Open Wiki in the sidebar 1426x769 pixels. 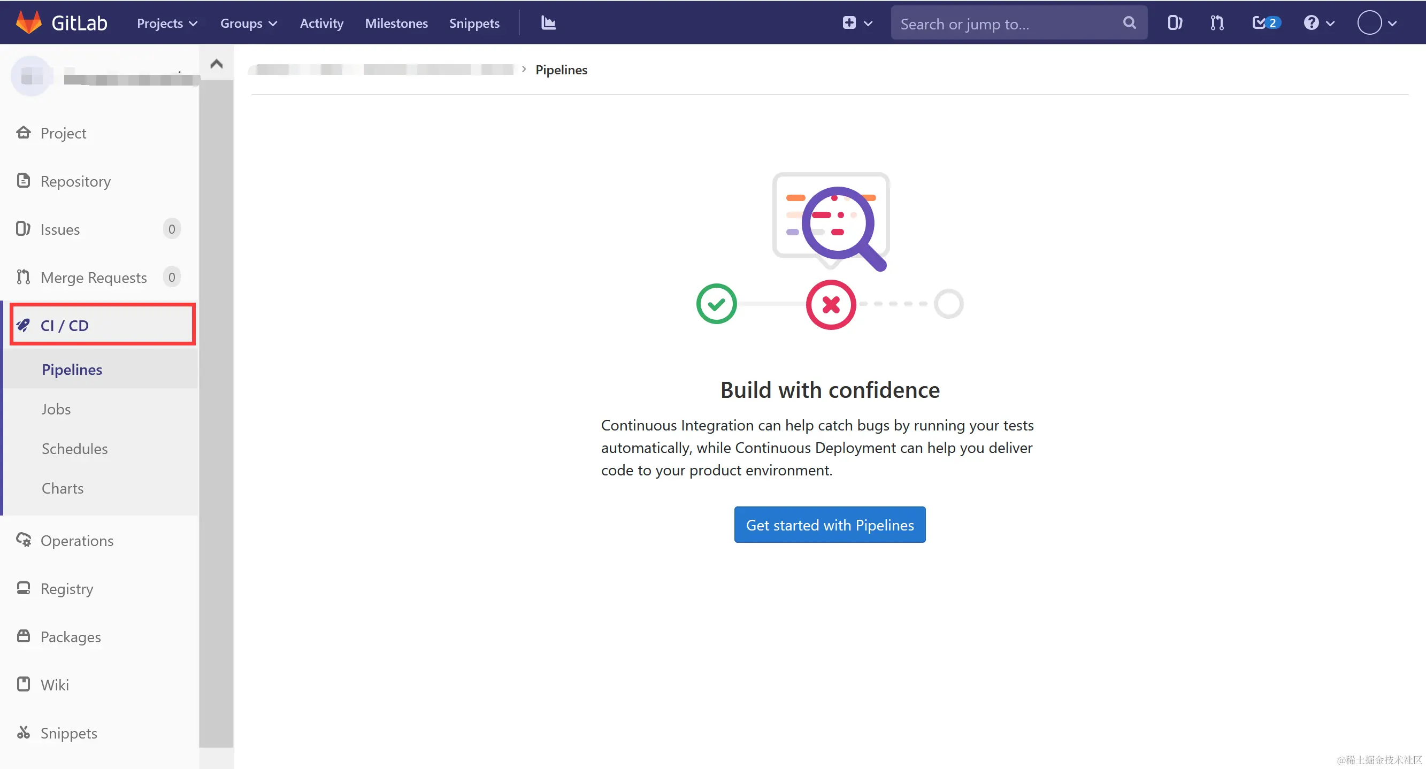(x=54, y=685)
